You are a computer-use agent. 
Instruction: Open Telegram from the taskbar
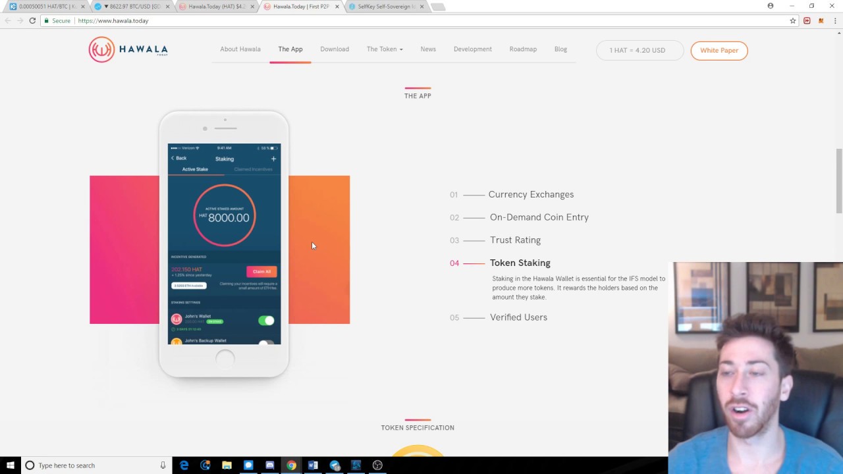(x=335, y=465)
